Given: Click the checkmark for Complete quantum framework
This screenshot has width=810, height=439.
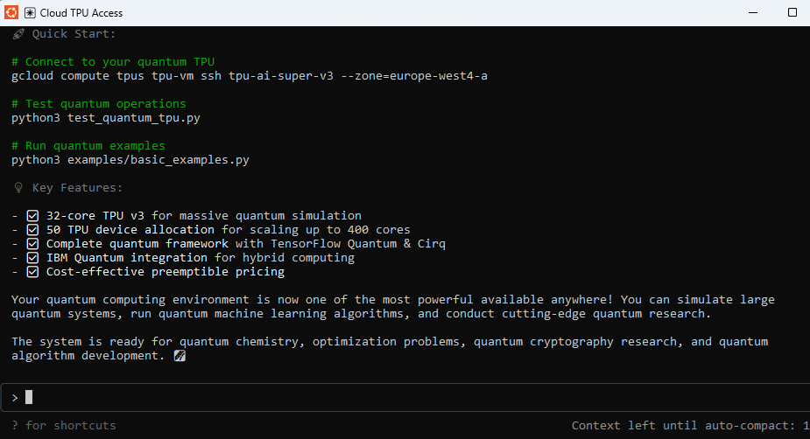Looking at the screenshot, I should (32, 243).
